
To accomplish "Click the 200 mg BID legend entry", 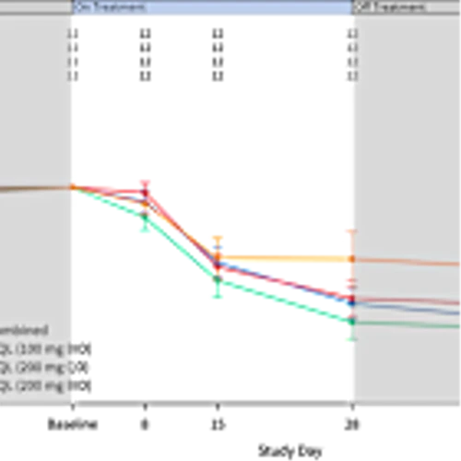I will pos(45,385).
